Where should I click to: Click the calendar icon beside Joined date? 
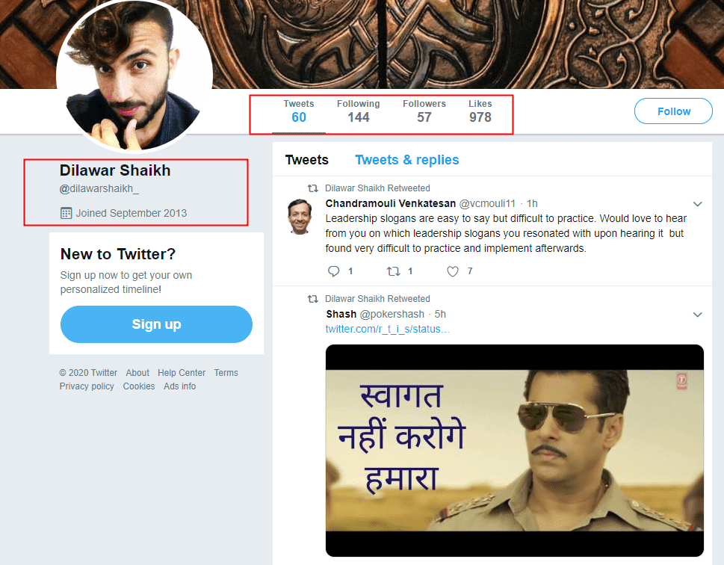point(66,213)
